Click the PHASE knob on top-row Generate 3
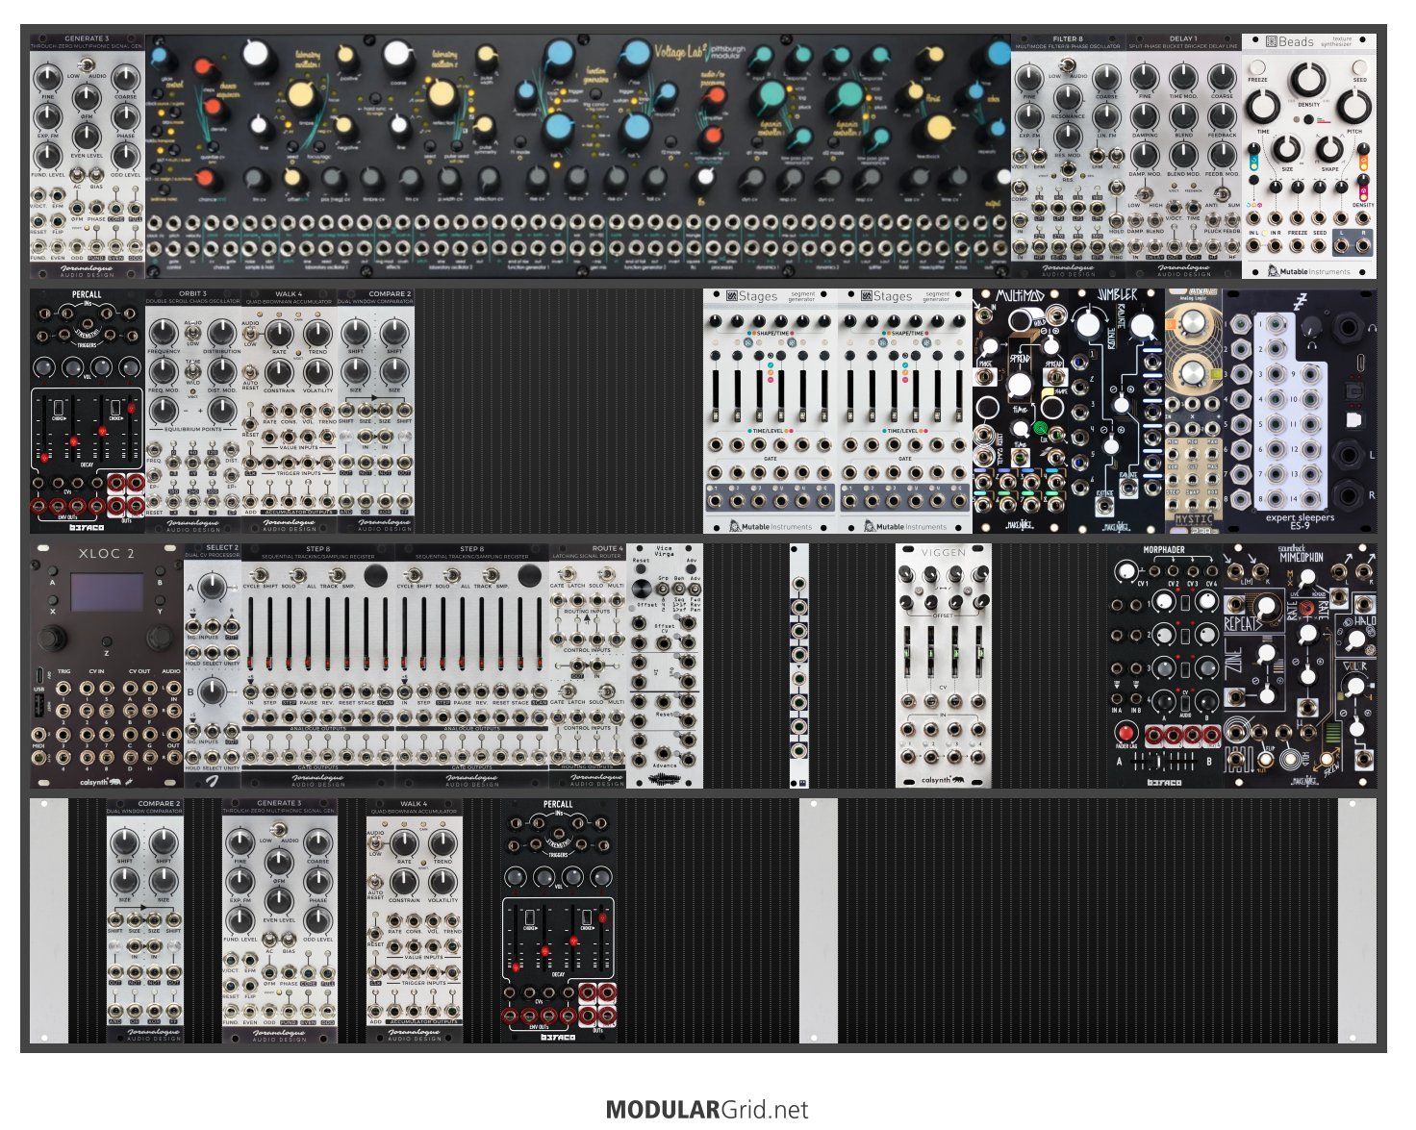The width and height of the screenshot is (1416, 1130). pos(126,115)
